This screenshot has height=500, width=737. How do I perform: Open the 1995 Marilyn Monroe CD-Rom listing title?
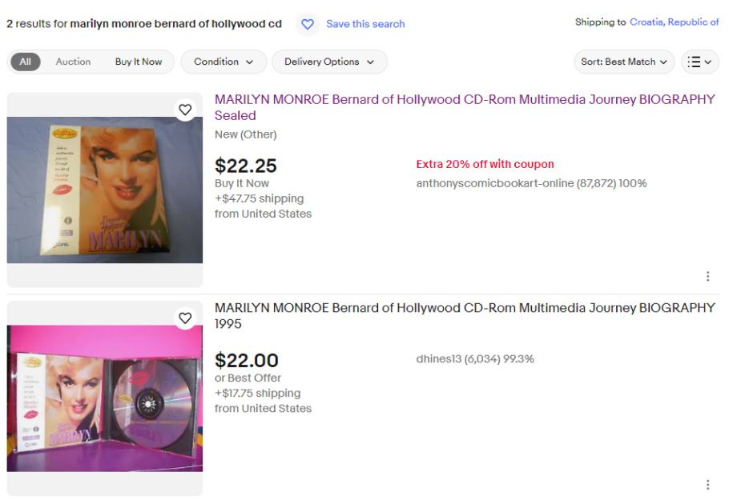coord(464,316)
